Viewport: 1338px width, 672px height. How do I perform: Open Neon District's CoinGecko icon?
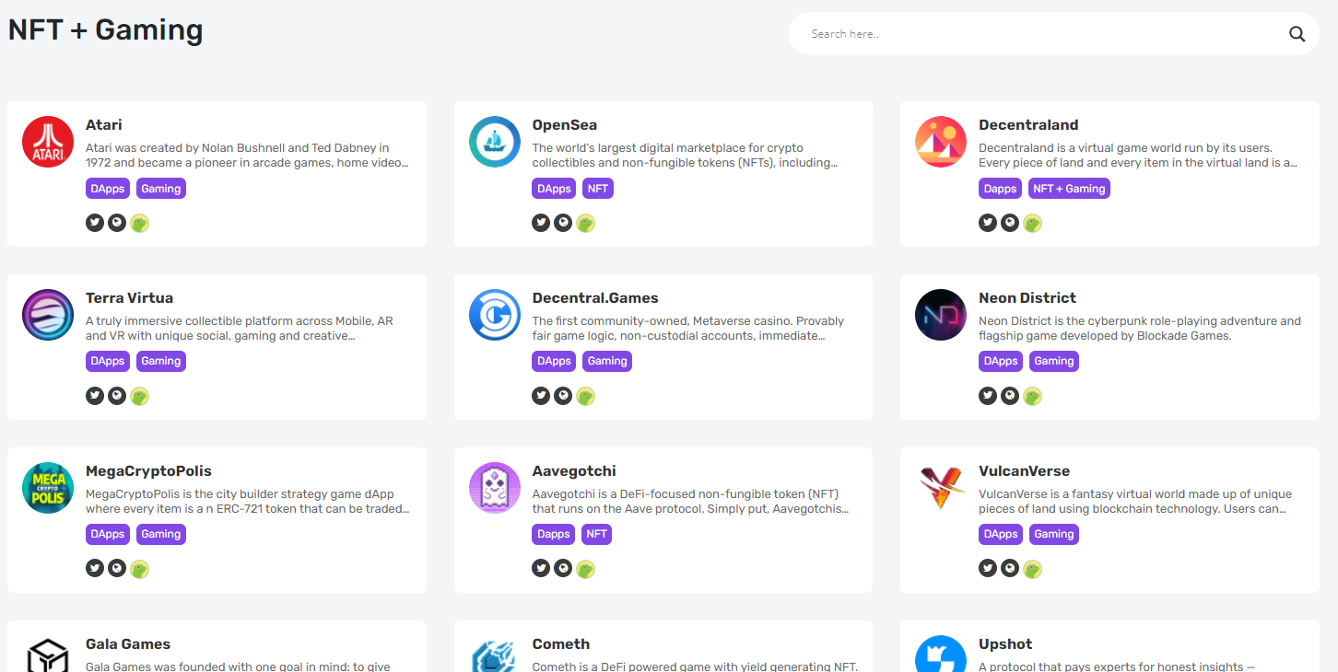click(x=1032, y=396)
